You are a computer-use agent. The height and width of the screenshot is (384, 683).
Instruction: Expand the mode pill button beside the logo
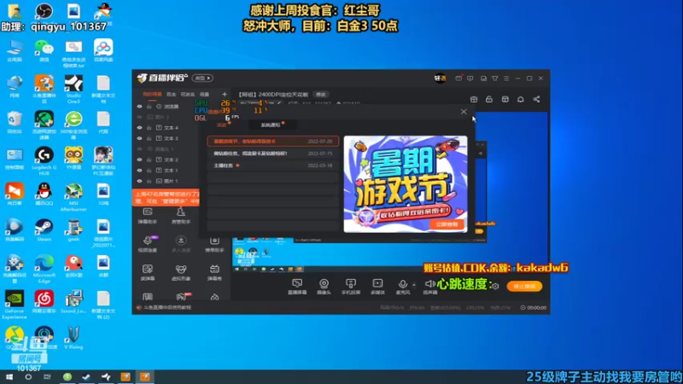click(202, 78)
